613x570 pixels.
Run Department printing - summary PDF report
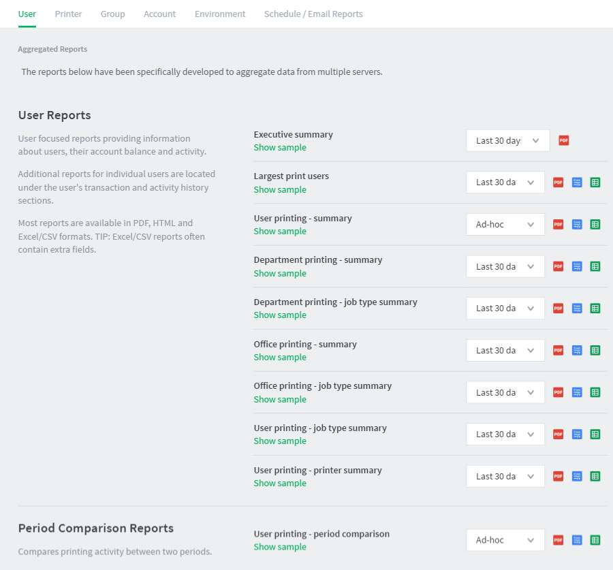point(558,266)
